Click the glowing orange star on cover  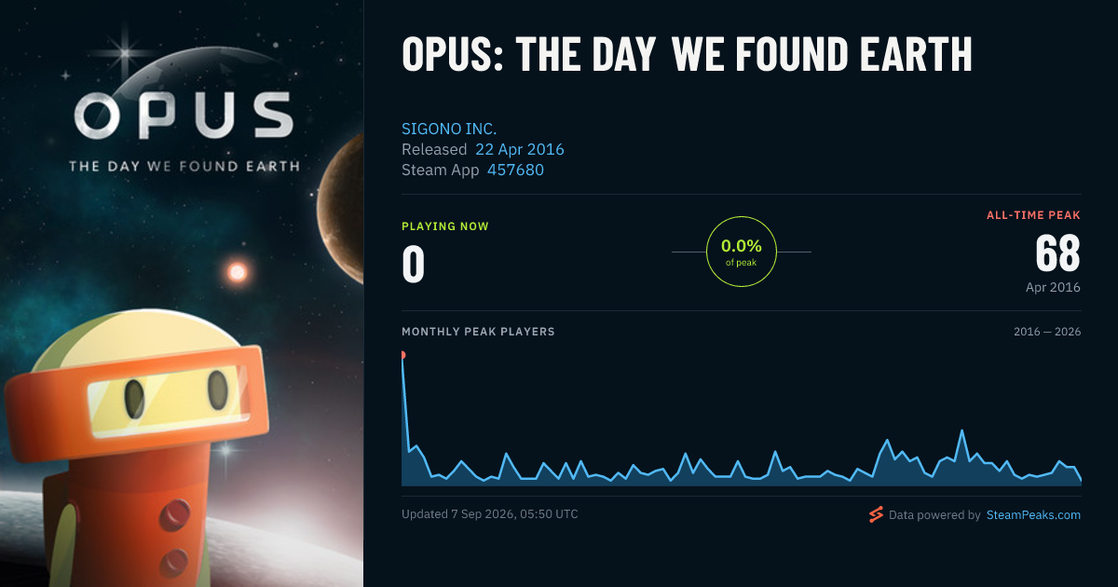pyautogui.click(x=237, y=272)
